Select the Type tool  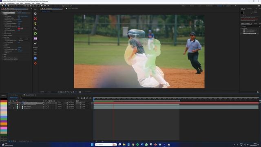coord(33,6)
